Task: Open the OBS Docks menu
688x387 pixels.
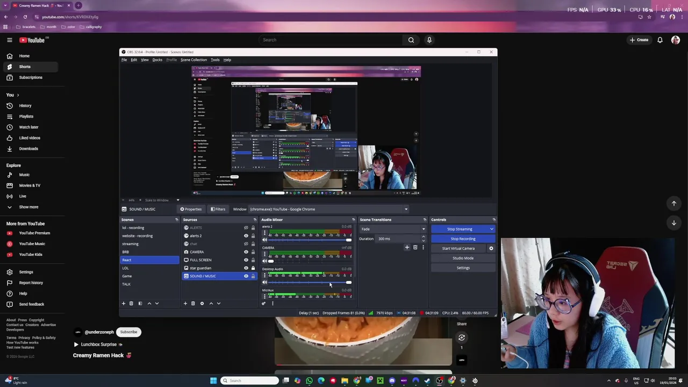Action: click(x=157, y=60)
